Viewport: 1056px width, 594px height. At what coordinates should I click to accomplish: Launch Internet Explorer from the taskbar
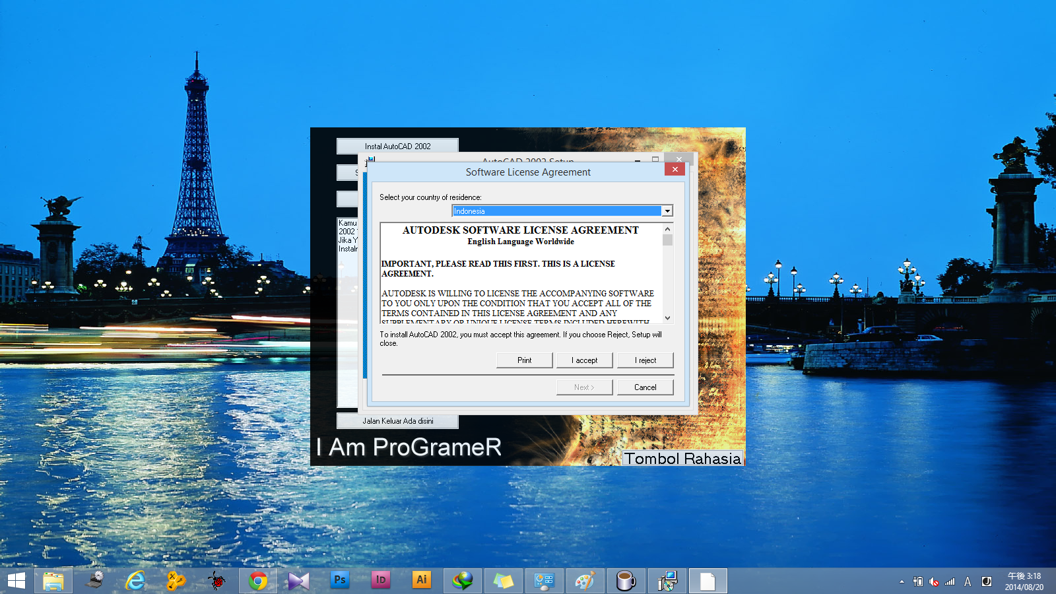coord(135,581)
